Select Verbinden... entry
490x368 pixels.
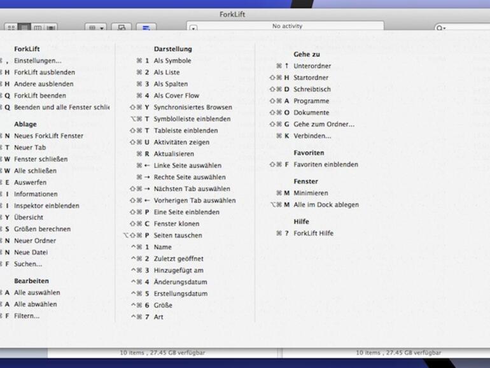point(312,136)
